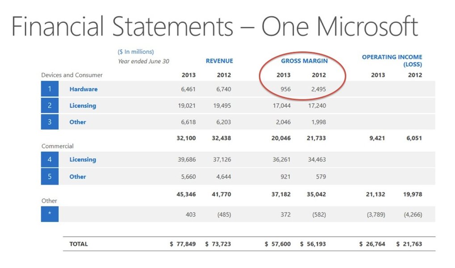The height and width of the screenshot is (268, 455).
Task: Click the blue number 5 box
Action: pos(50,176)
